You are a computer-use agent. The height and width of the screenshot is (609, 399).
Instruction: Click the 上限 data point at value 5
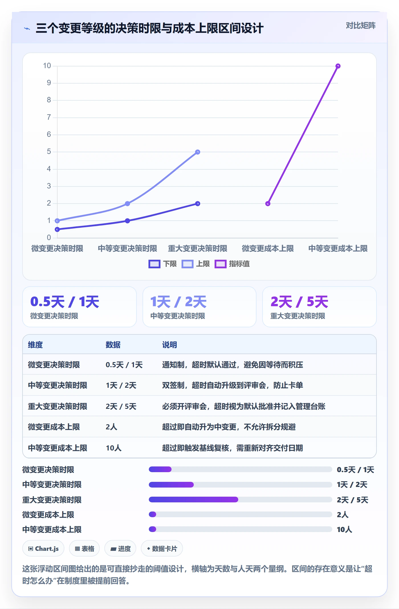[198, 152]
